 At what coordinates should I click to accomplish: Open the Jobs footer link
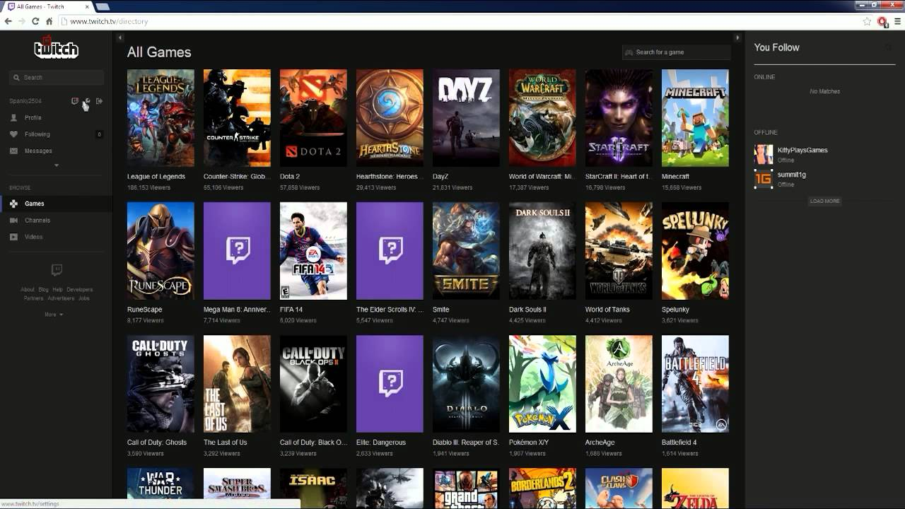tap(83, 298)
